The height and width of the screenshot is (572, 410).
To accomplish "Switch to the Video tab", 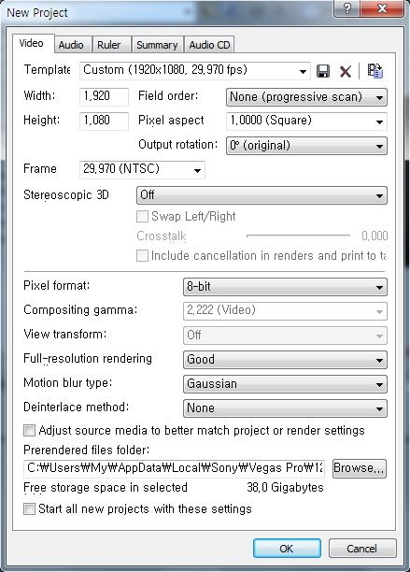I will pyautogui.click(x=32, y=43).
